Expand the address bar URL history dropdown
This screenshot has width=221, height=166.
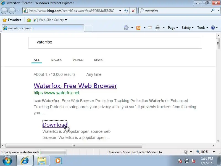click(x=120, y=11)
